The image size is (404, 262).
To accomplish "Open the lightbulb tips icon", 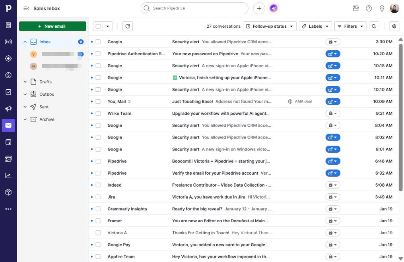I will (382, 8).
